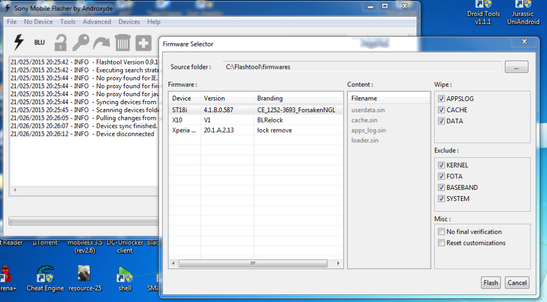This screenshot has height=302, width=547.
Task: Enable No final verification option
Action: [x=441, y=232]
